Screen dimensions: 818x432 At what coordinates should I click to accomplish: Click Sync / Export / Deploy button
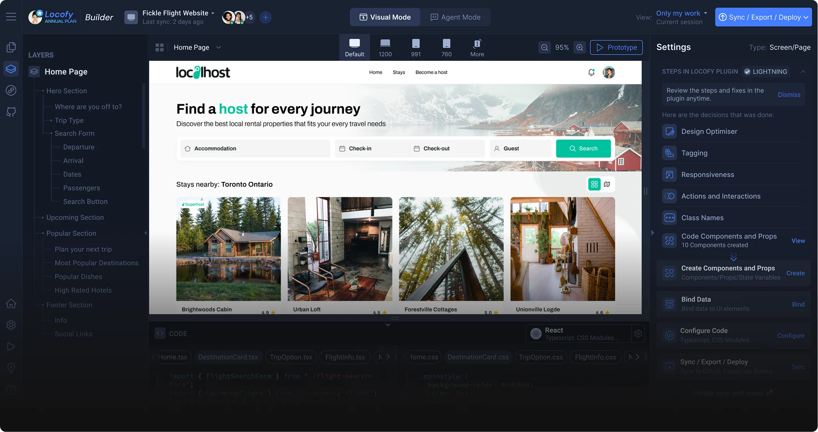pyautogui.click(x=763, y=17)
